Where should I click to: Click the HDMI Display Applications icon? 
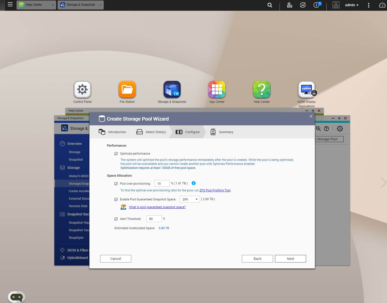[x=306, y=89]
